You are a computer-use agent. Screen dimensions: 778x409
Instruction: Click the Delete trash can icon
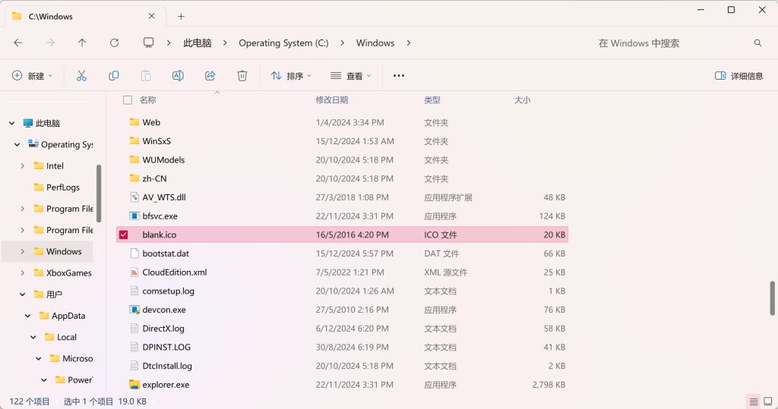(x=242, y=76)
